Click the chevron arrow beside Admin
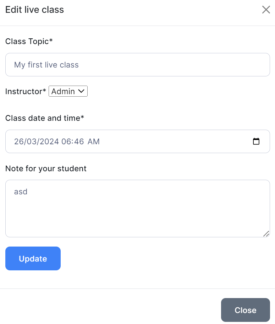275x324 pixels. pyautogui.click(x=82, y=91)
